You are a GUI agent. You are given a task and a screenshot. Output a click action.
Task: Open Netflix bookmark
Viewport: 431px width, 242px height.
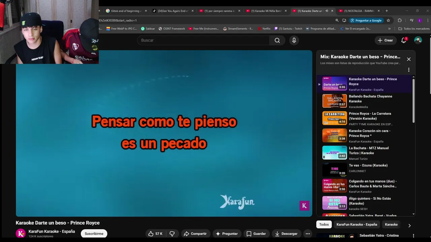point(264,29)
